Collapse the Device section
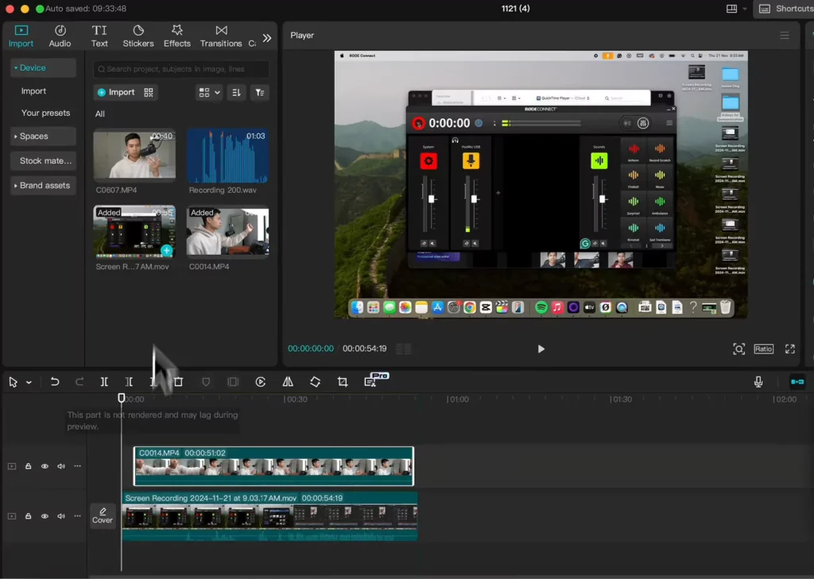The height and width of the screenshot is (579, 814). tap(43, 68)
